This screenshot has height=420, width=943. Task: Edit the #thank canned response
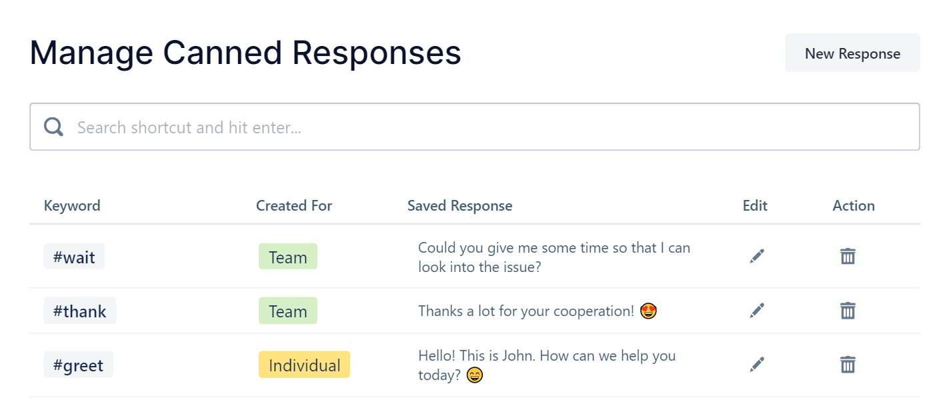pyautogui.click(x=756, y=311)
